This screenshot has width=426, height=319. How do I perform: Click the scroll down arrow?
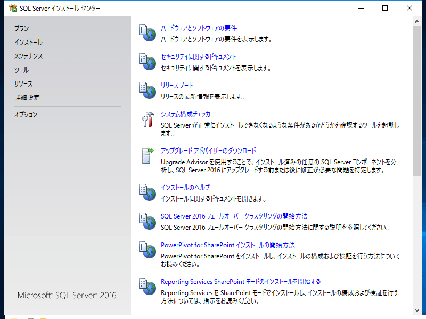pyautogui.click(x=417, y=310)
